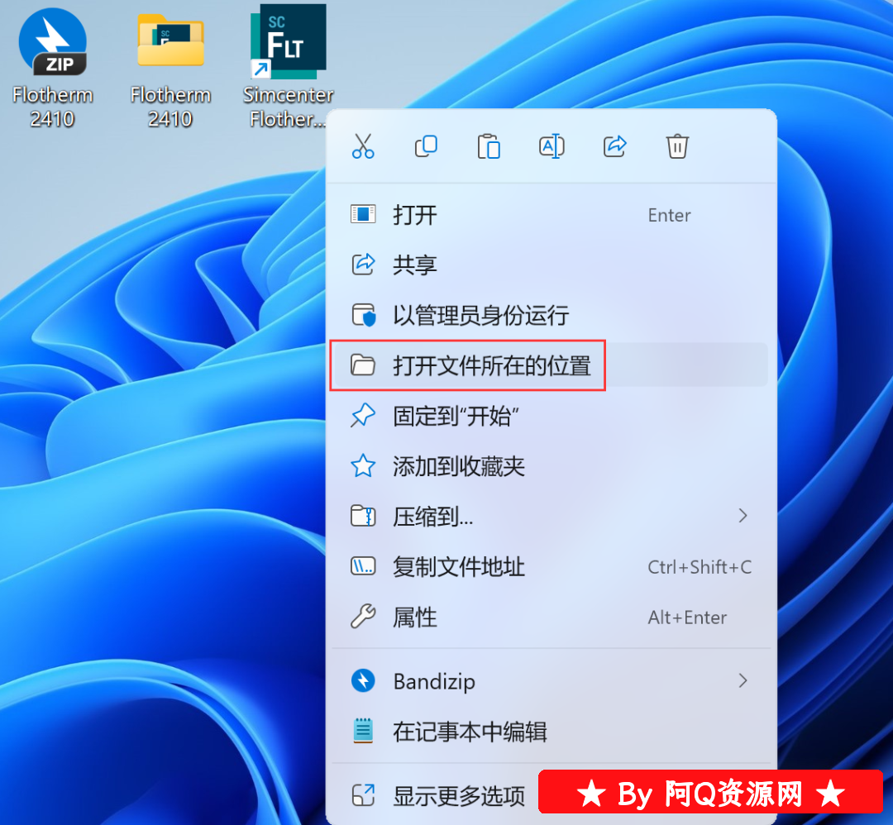
Task: Select the Flotherm 2410 ZIP file icon
Action: click(52, 43)
